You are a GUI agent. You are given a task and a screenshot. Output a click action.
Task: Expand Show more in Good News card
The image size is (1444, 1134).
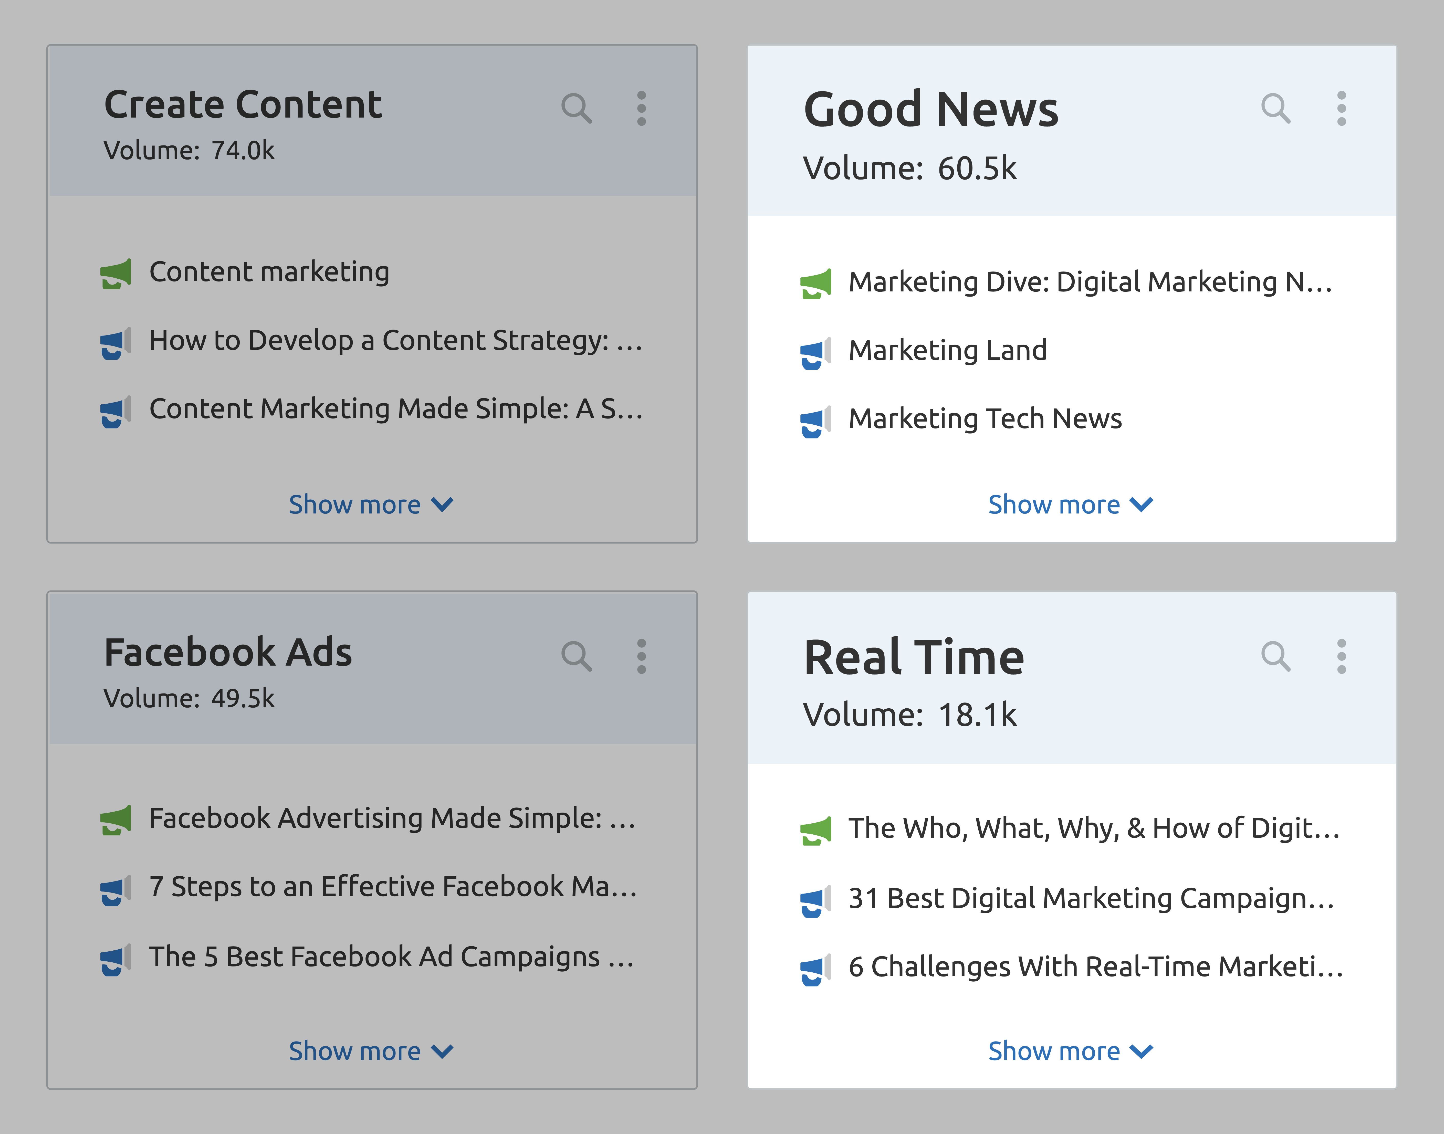[1071, 505]
